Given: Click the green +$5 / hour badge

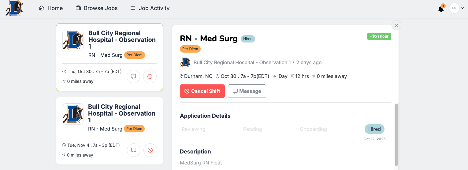Looking at the screenshot, I should (379, 36).
